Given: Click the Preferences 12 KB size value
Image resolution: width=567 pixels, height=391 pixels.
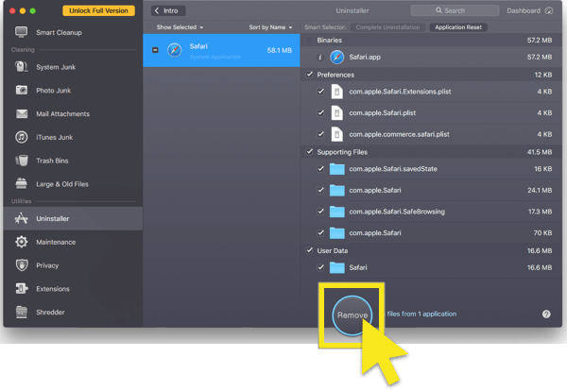Looking at the screenshot, I should pyautogui.click(x=542, y=75).
